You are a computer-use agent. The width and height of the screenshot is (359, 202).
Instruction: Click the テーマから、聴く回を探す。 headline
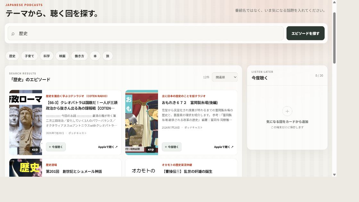tap(52, 13)
